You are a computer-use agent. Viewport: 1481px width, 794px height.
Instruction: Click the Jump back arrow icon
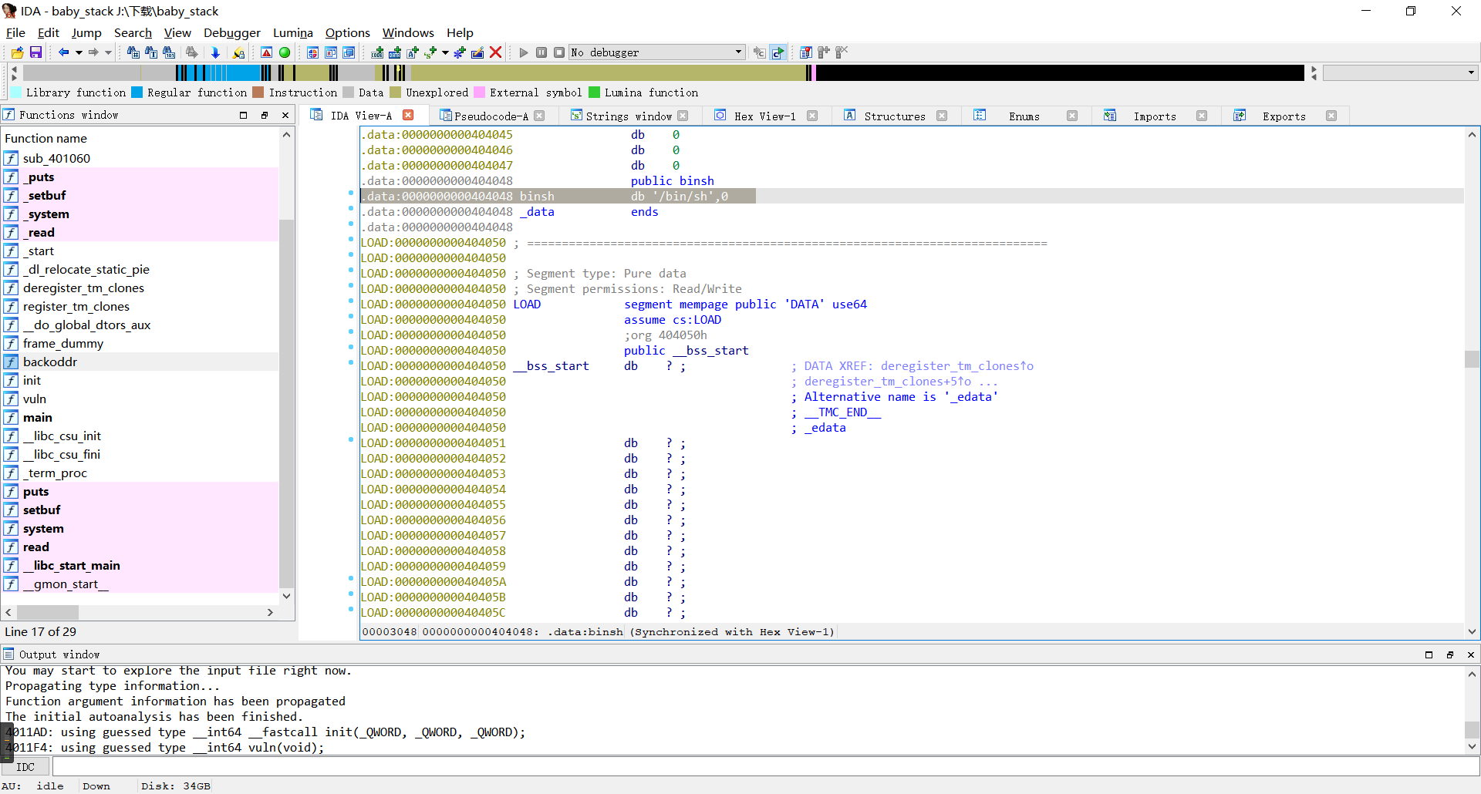63,52
